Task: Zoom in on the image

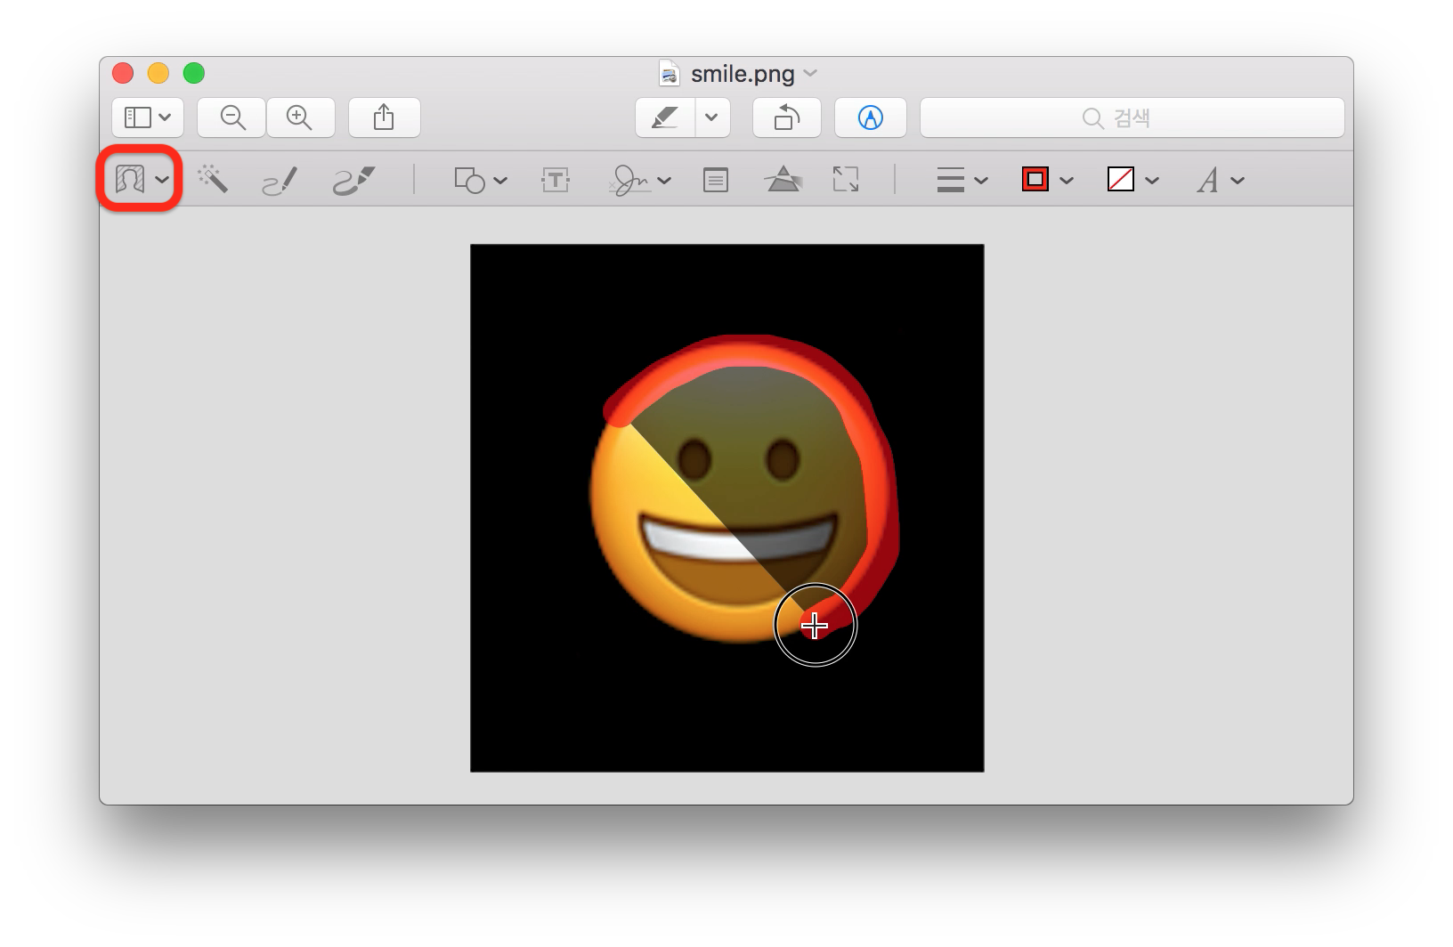Action: [x=300, y=117]
